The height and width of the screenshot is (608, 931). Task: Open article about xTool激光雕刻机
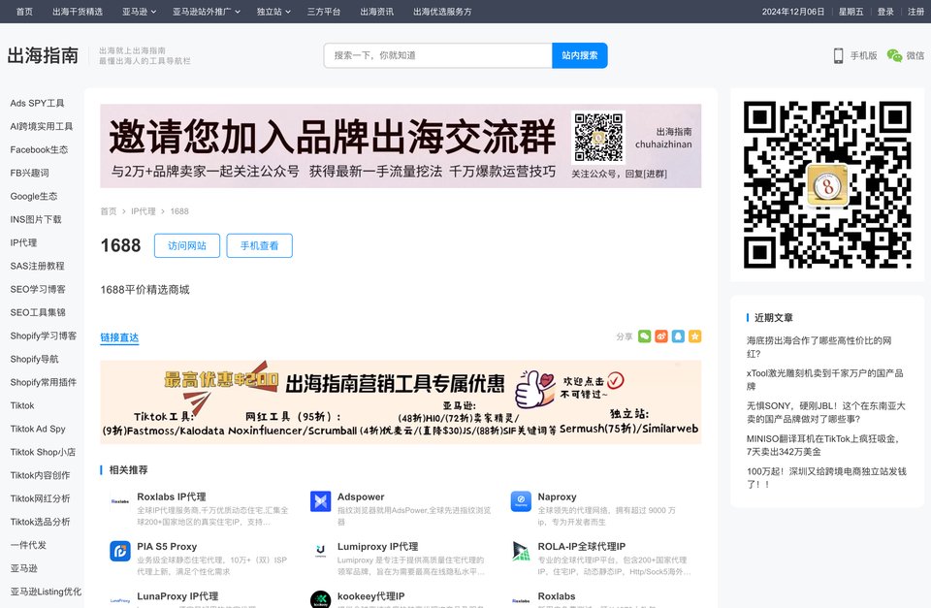[824, 379]
